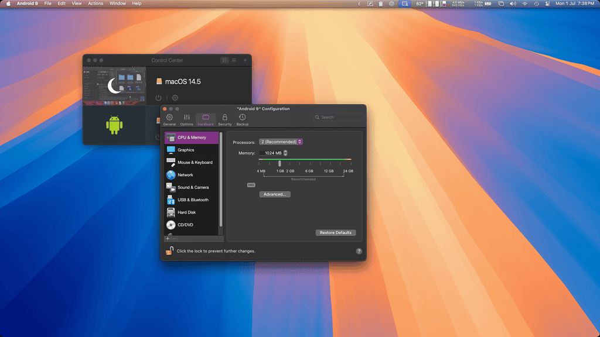Screen dimensions: 600x337
Task: Click the Memory size stepper arrows
Action: point(285,153)
